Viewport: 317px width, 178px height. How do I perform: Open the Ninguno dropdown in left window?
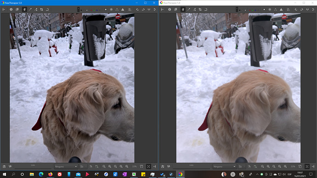tap(66, 167)
